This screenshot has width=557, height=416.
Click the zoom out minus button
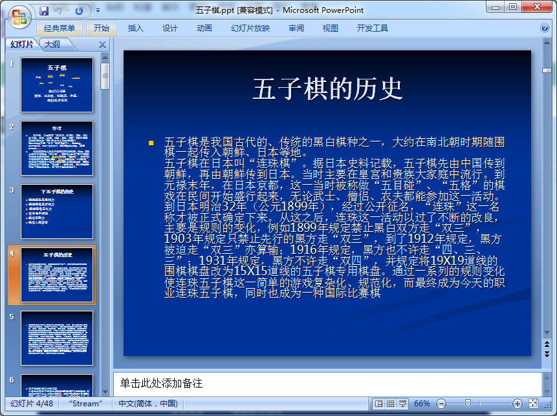pyautogui.click(x=441, y=404)
